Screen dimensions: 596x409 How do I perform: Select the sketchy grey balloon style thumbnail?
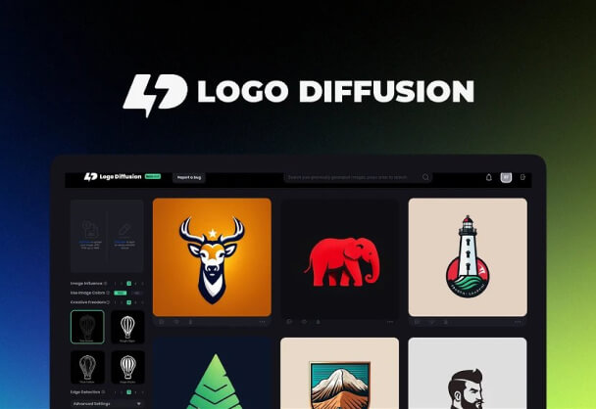[x=87, y=367]
